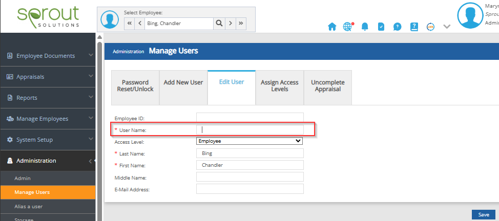499x221 pixels.
Task: Select the E-Mail Address text box
Action: [x=249, y=189]
